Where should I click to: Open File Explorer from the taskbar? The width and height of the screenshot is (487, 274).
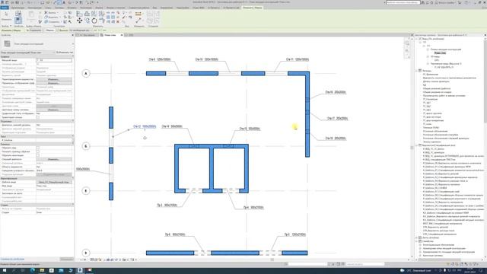coord(42,270)
